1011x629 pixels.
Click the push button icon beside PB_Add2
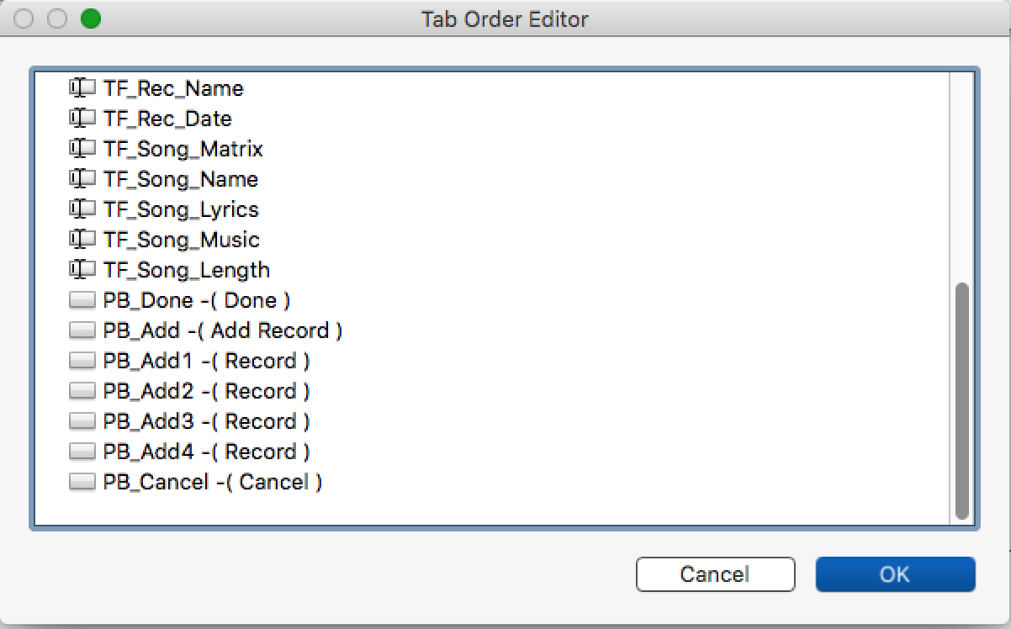[x=82, y=391]
